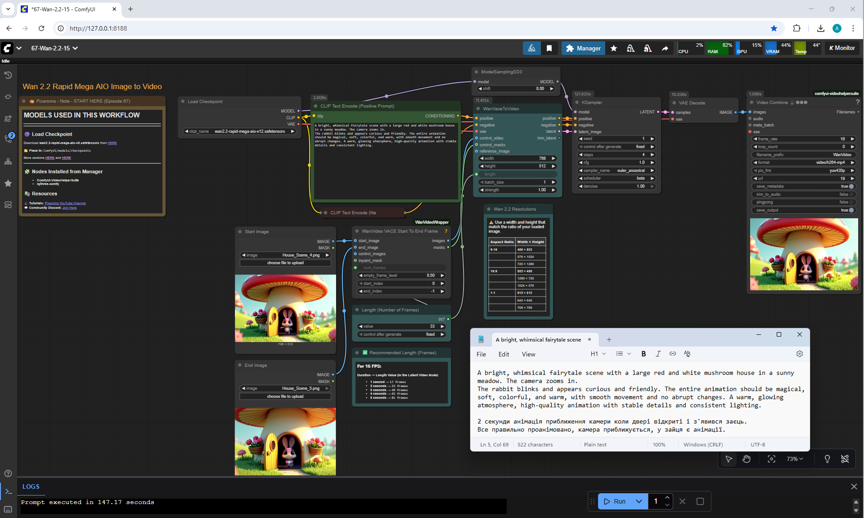
Task: Click choose file to upload under Start Image
Action: (285, 263)
